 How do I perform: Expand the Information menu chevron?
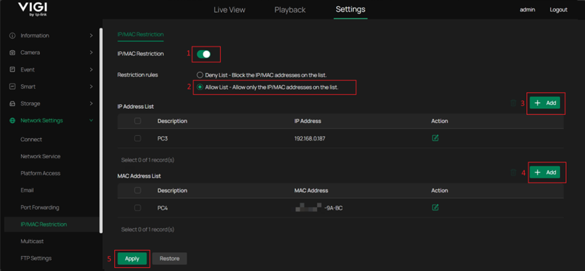91,35
